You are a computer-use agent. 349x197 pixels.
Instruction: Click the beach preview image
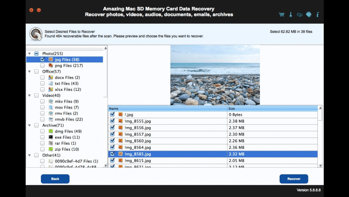(x=215, y=75)
